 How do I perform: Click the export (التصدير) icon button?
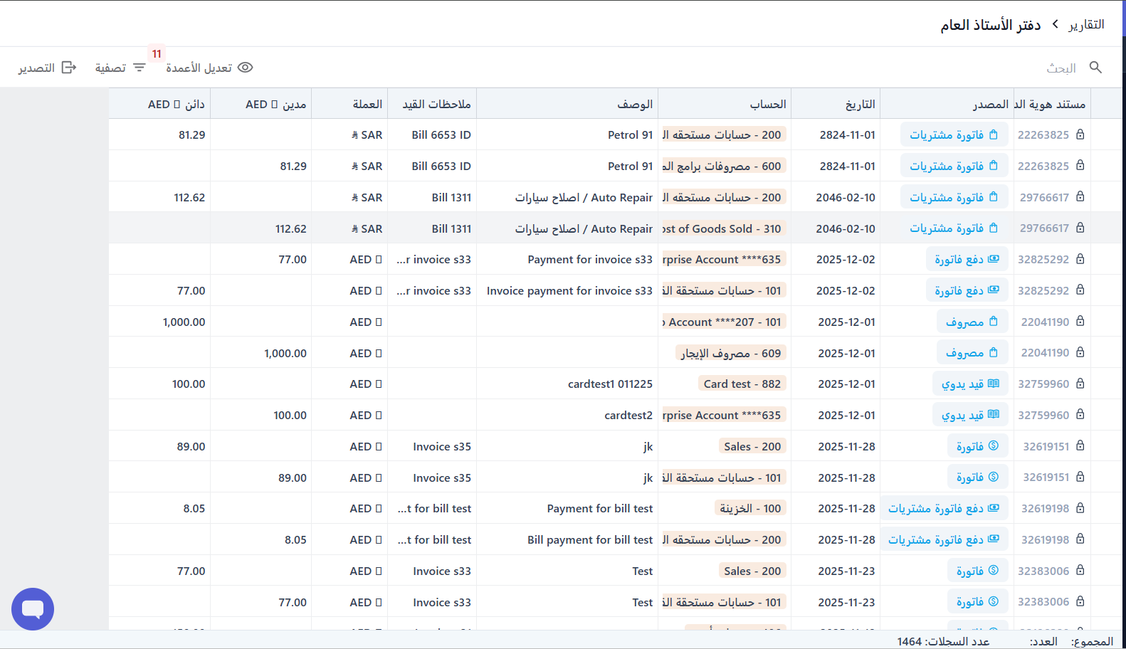click(x=69, y=68)
